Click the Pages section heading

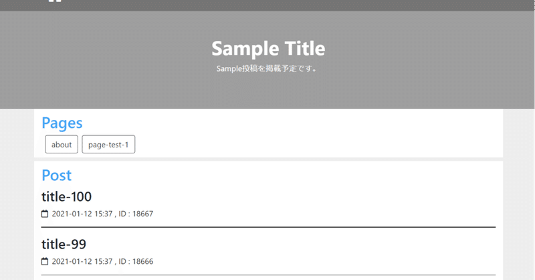[x=62, y=123]
